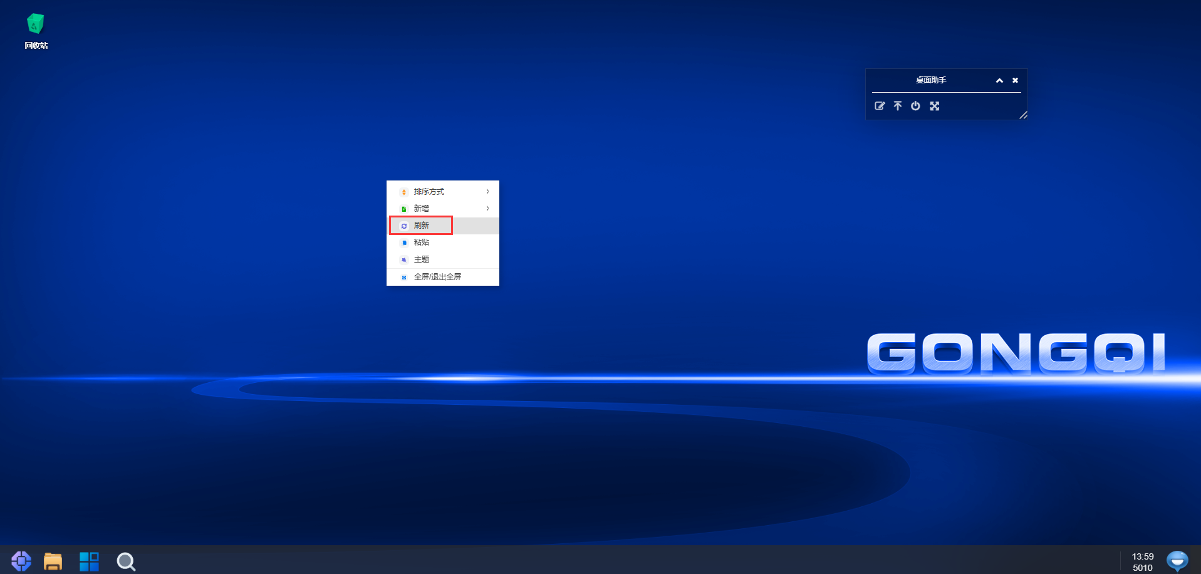Open the search magnifier on the taskbar
Viewport: 1201px width, 574px height.
pyautogui.click(x=126, y=561)
